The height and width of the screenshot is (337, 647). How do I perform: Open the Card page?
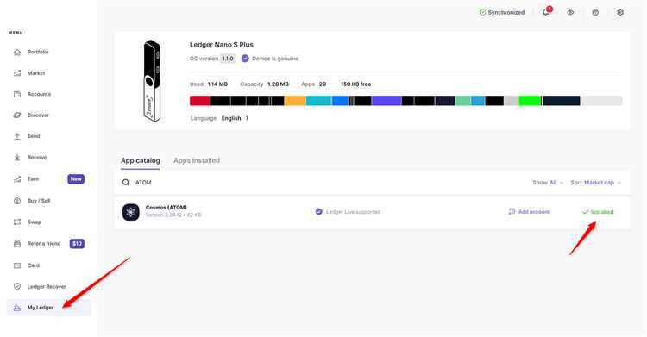(34, 265)
